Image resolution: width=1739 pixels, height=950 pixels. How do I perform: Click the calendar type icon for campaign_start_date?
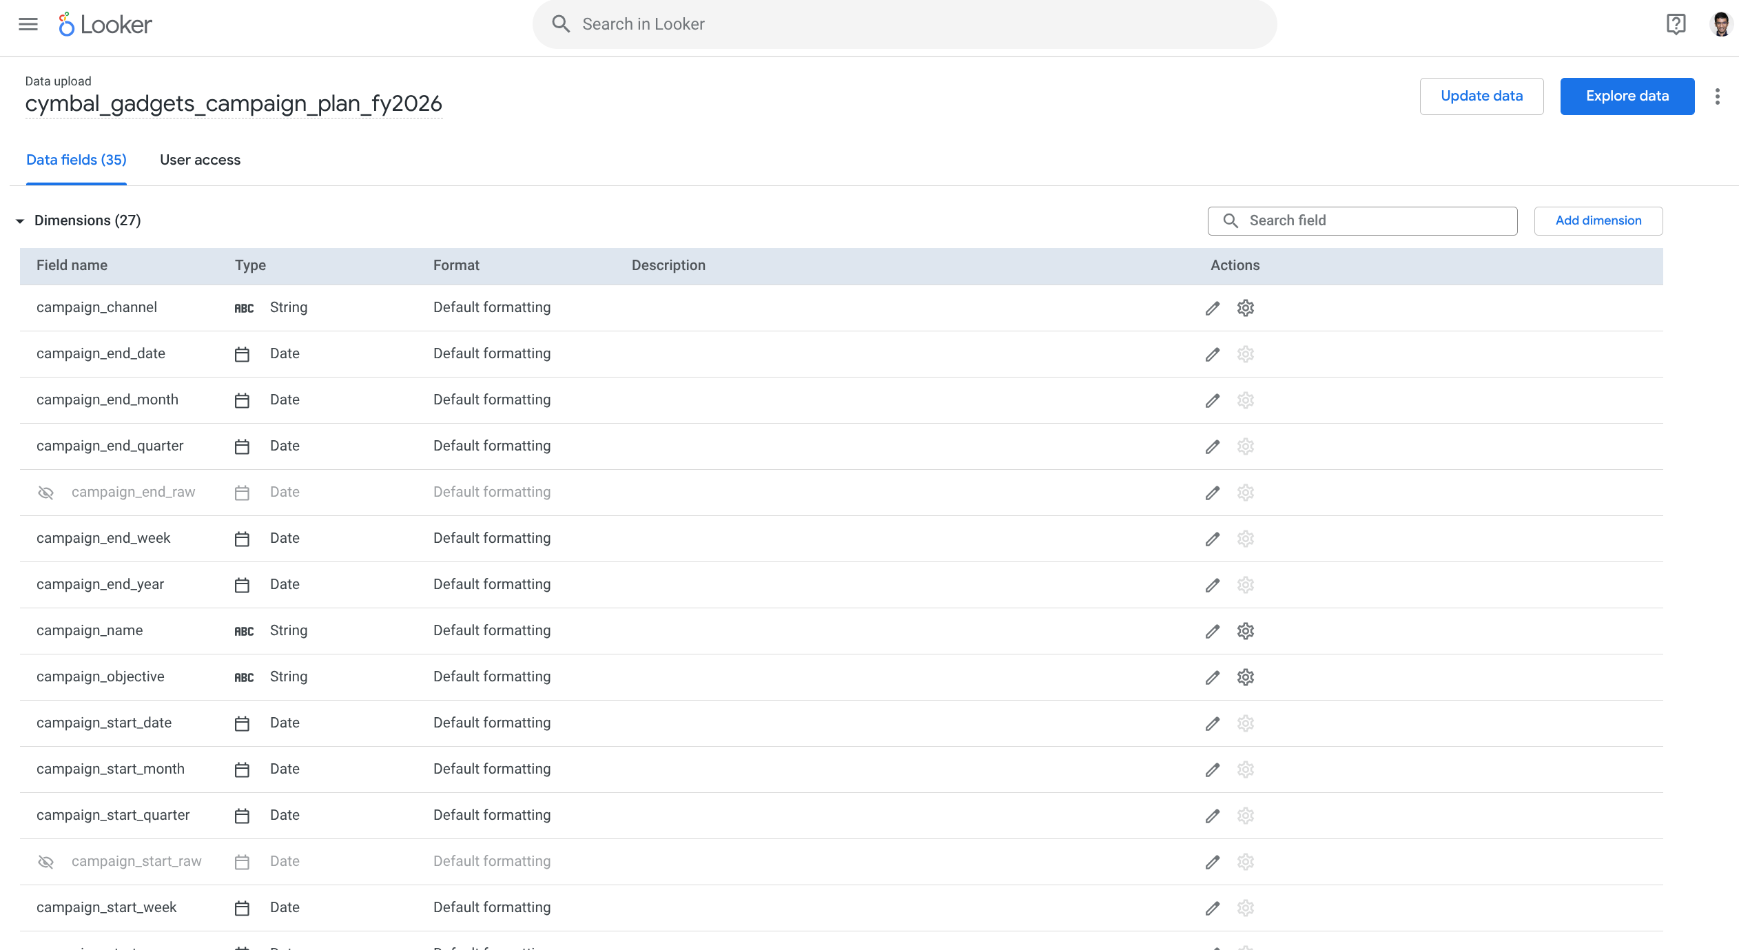tap(242, 723)
